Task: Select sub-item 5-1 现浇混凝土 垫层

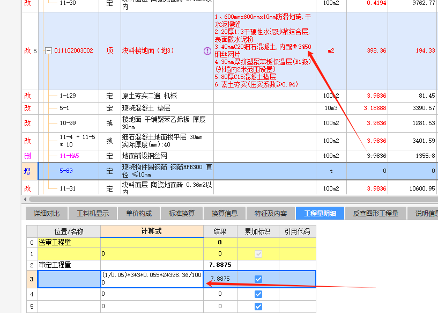Action: [64, 108]
